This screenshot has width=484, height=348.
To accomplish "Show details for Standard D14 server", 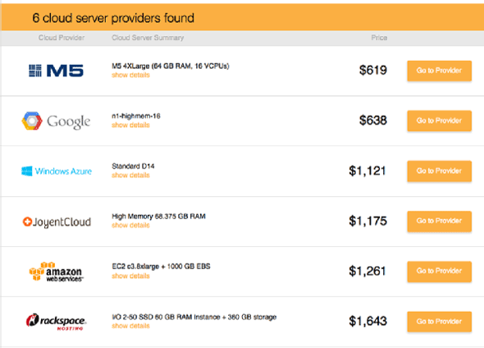I will (130, 175).
